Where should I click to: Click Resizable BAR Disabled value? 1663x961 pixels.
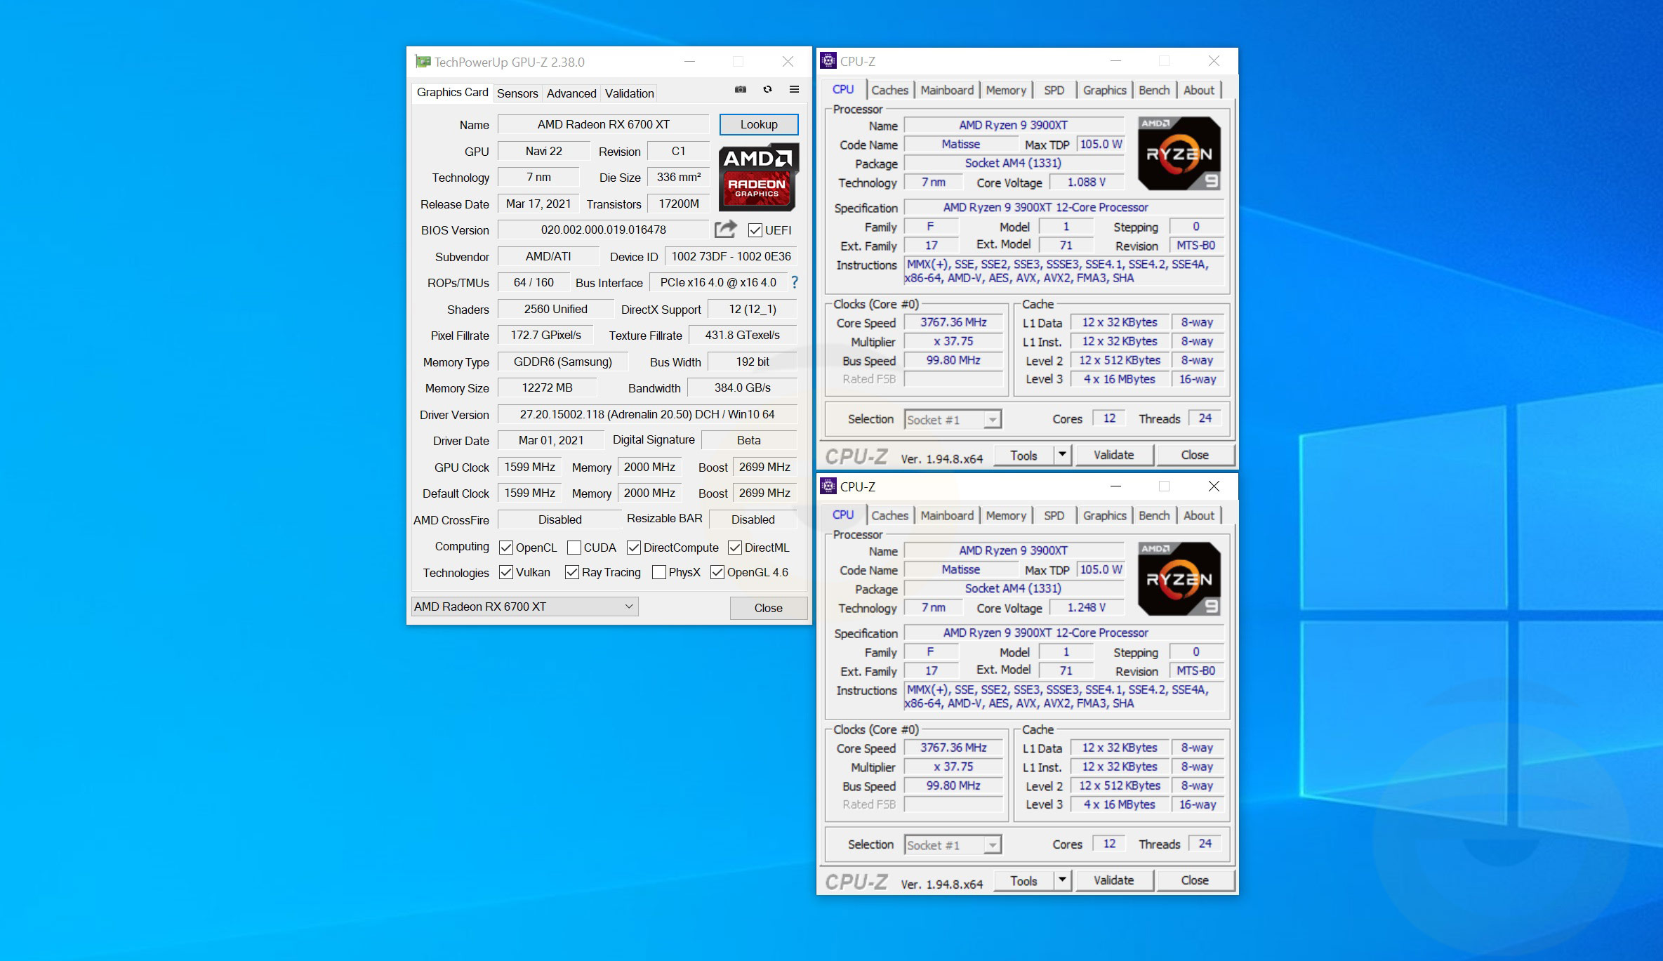(753, 519)
